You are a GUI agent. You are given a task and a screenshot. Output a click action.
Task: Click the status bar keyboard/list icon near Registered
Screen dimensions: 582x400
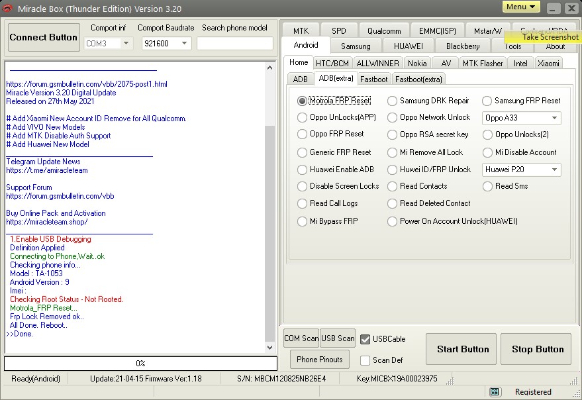pos(494,391)
